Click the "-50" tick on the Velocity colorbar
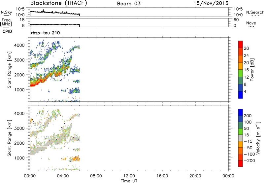Image resolution: width=264 pixels, height=183 pixels. [248, 148]
